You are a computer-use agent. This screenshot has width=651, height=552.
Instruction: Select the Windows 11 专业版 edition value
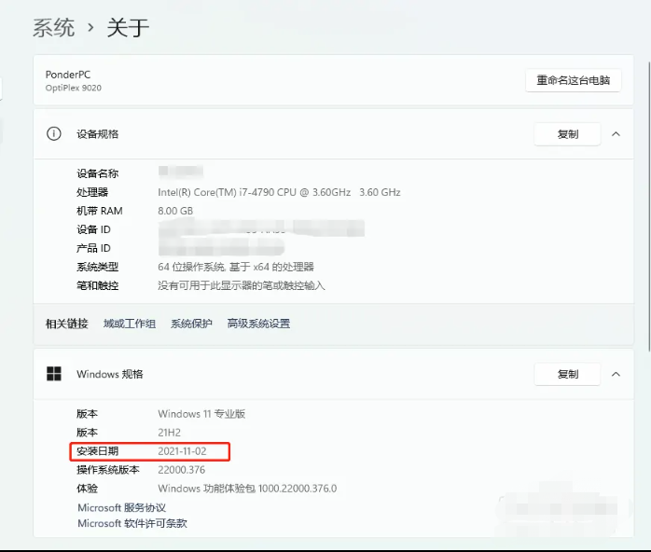[x=201, y=414]
